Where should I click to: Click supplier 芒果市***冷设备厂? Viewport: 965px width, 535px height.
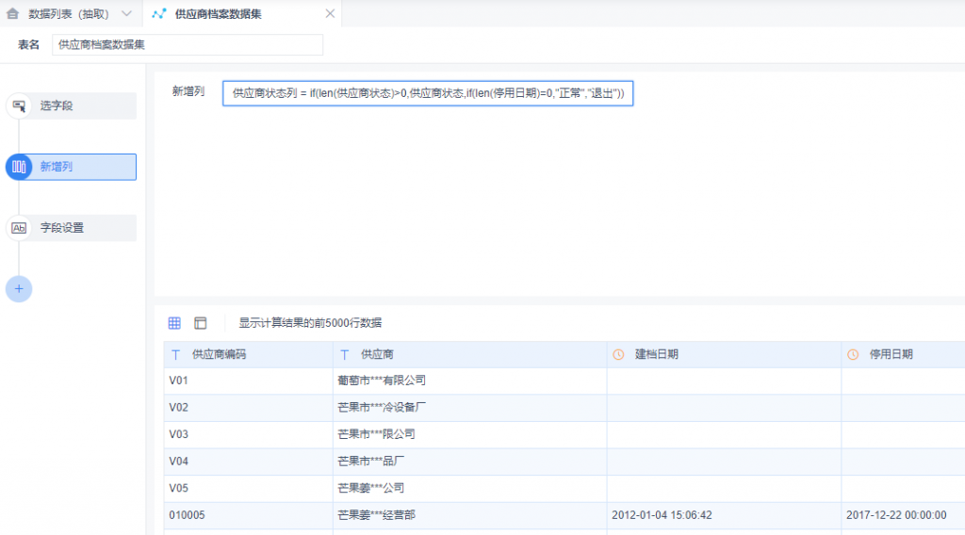pos(382,408)
